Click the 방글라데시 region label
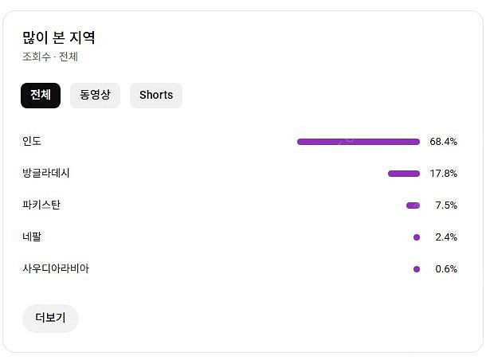The height and width of the screenshot is (364, 490). pos(46,174)
